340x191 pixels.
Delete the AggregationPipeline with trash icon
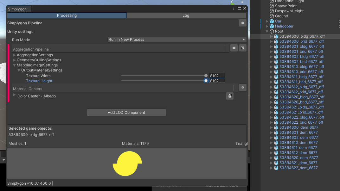[243, 48]
